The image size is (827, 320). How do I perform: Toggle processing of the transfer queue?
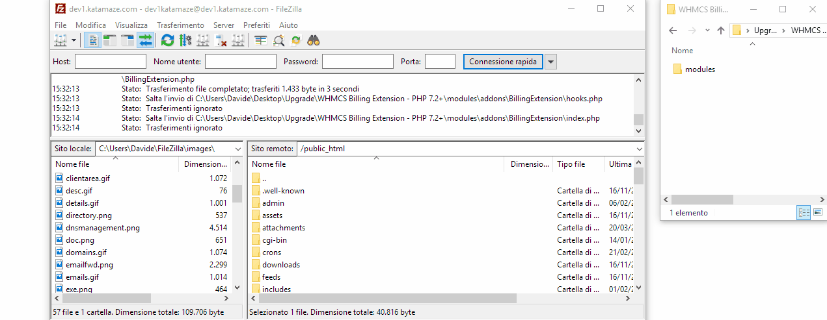point(185,40)
